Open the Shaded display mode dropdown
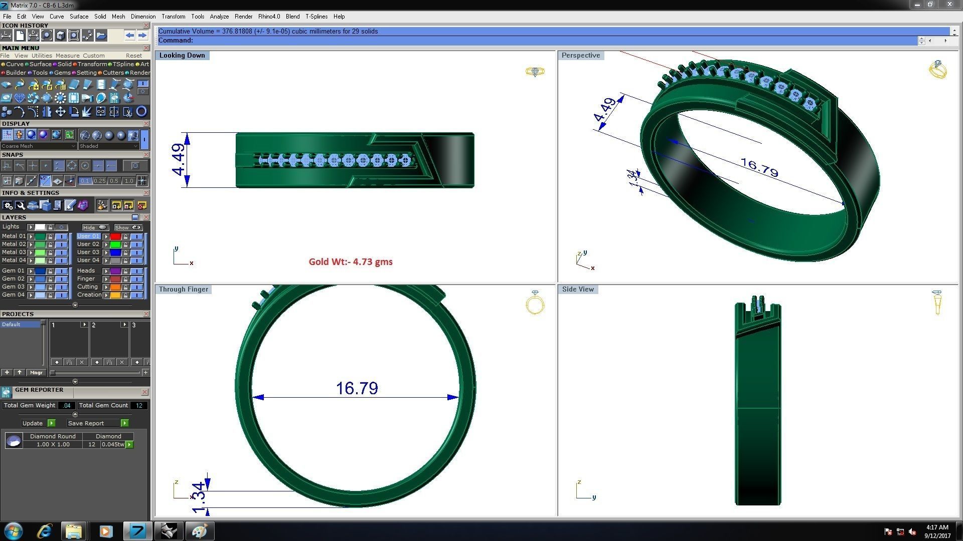Viewport: 963px width, 541px height. [x=108, y=146]
